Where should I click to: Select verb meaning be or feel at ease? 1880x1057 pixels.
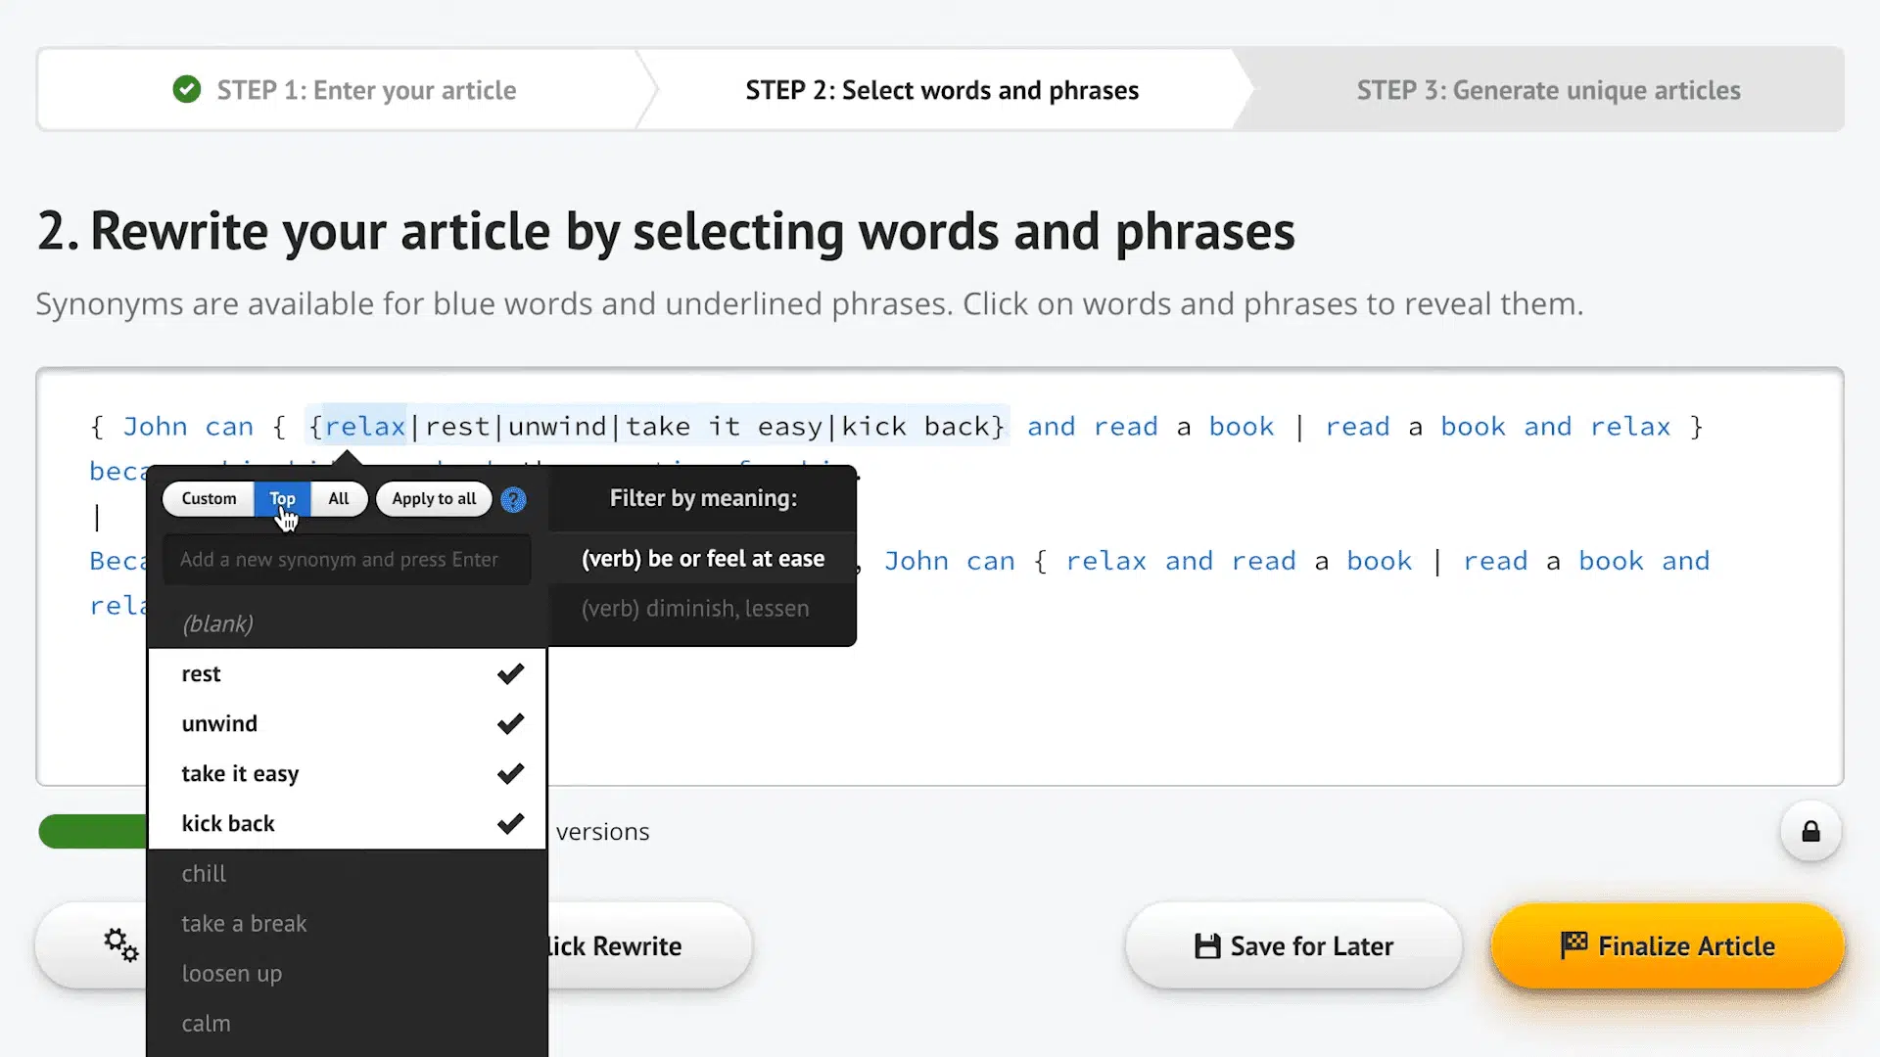point(702,558)
